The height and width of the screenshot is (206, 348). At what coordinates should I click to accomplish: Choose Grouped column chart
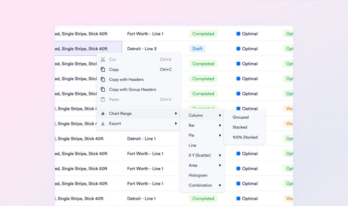click(x=245, y=117)
